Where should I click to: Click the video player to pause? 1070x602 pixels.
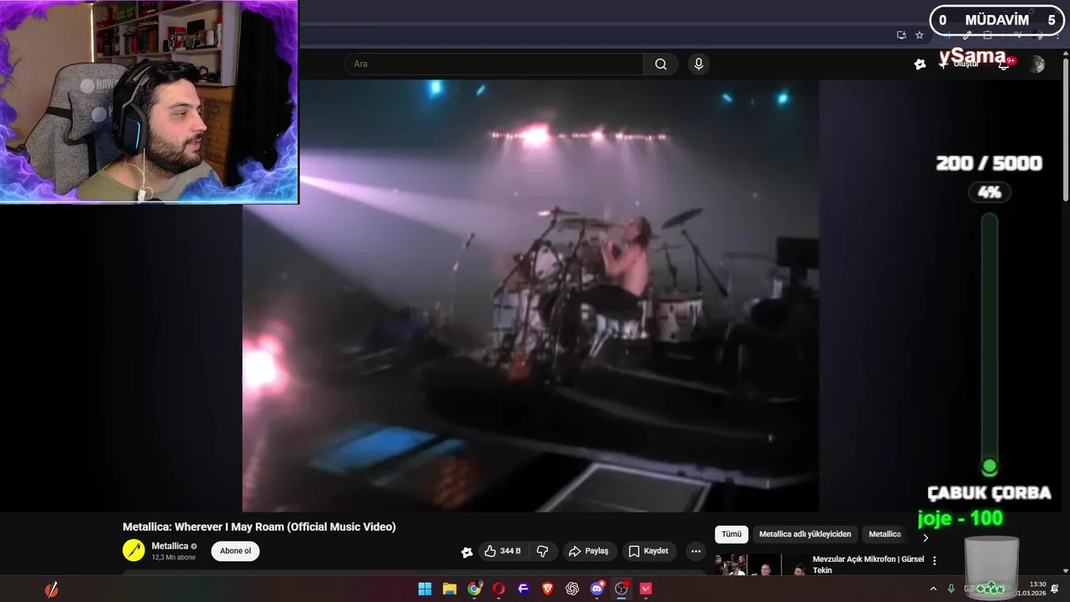point(531,295)
